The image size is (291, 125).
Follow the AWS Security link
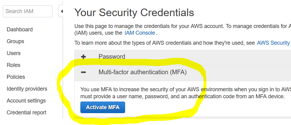click(273, 43)
